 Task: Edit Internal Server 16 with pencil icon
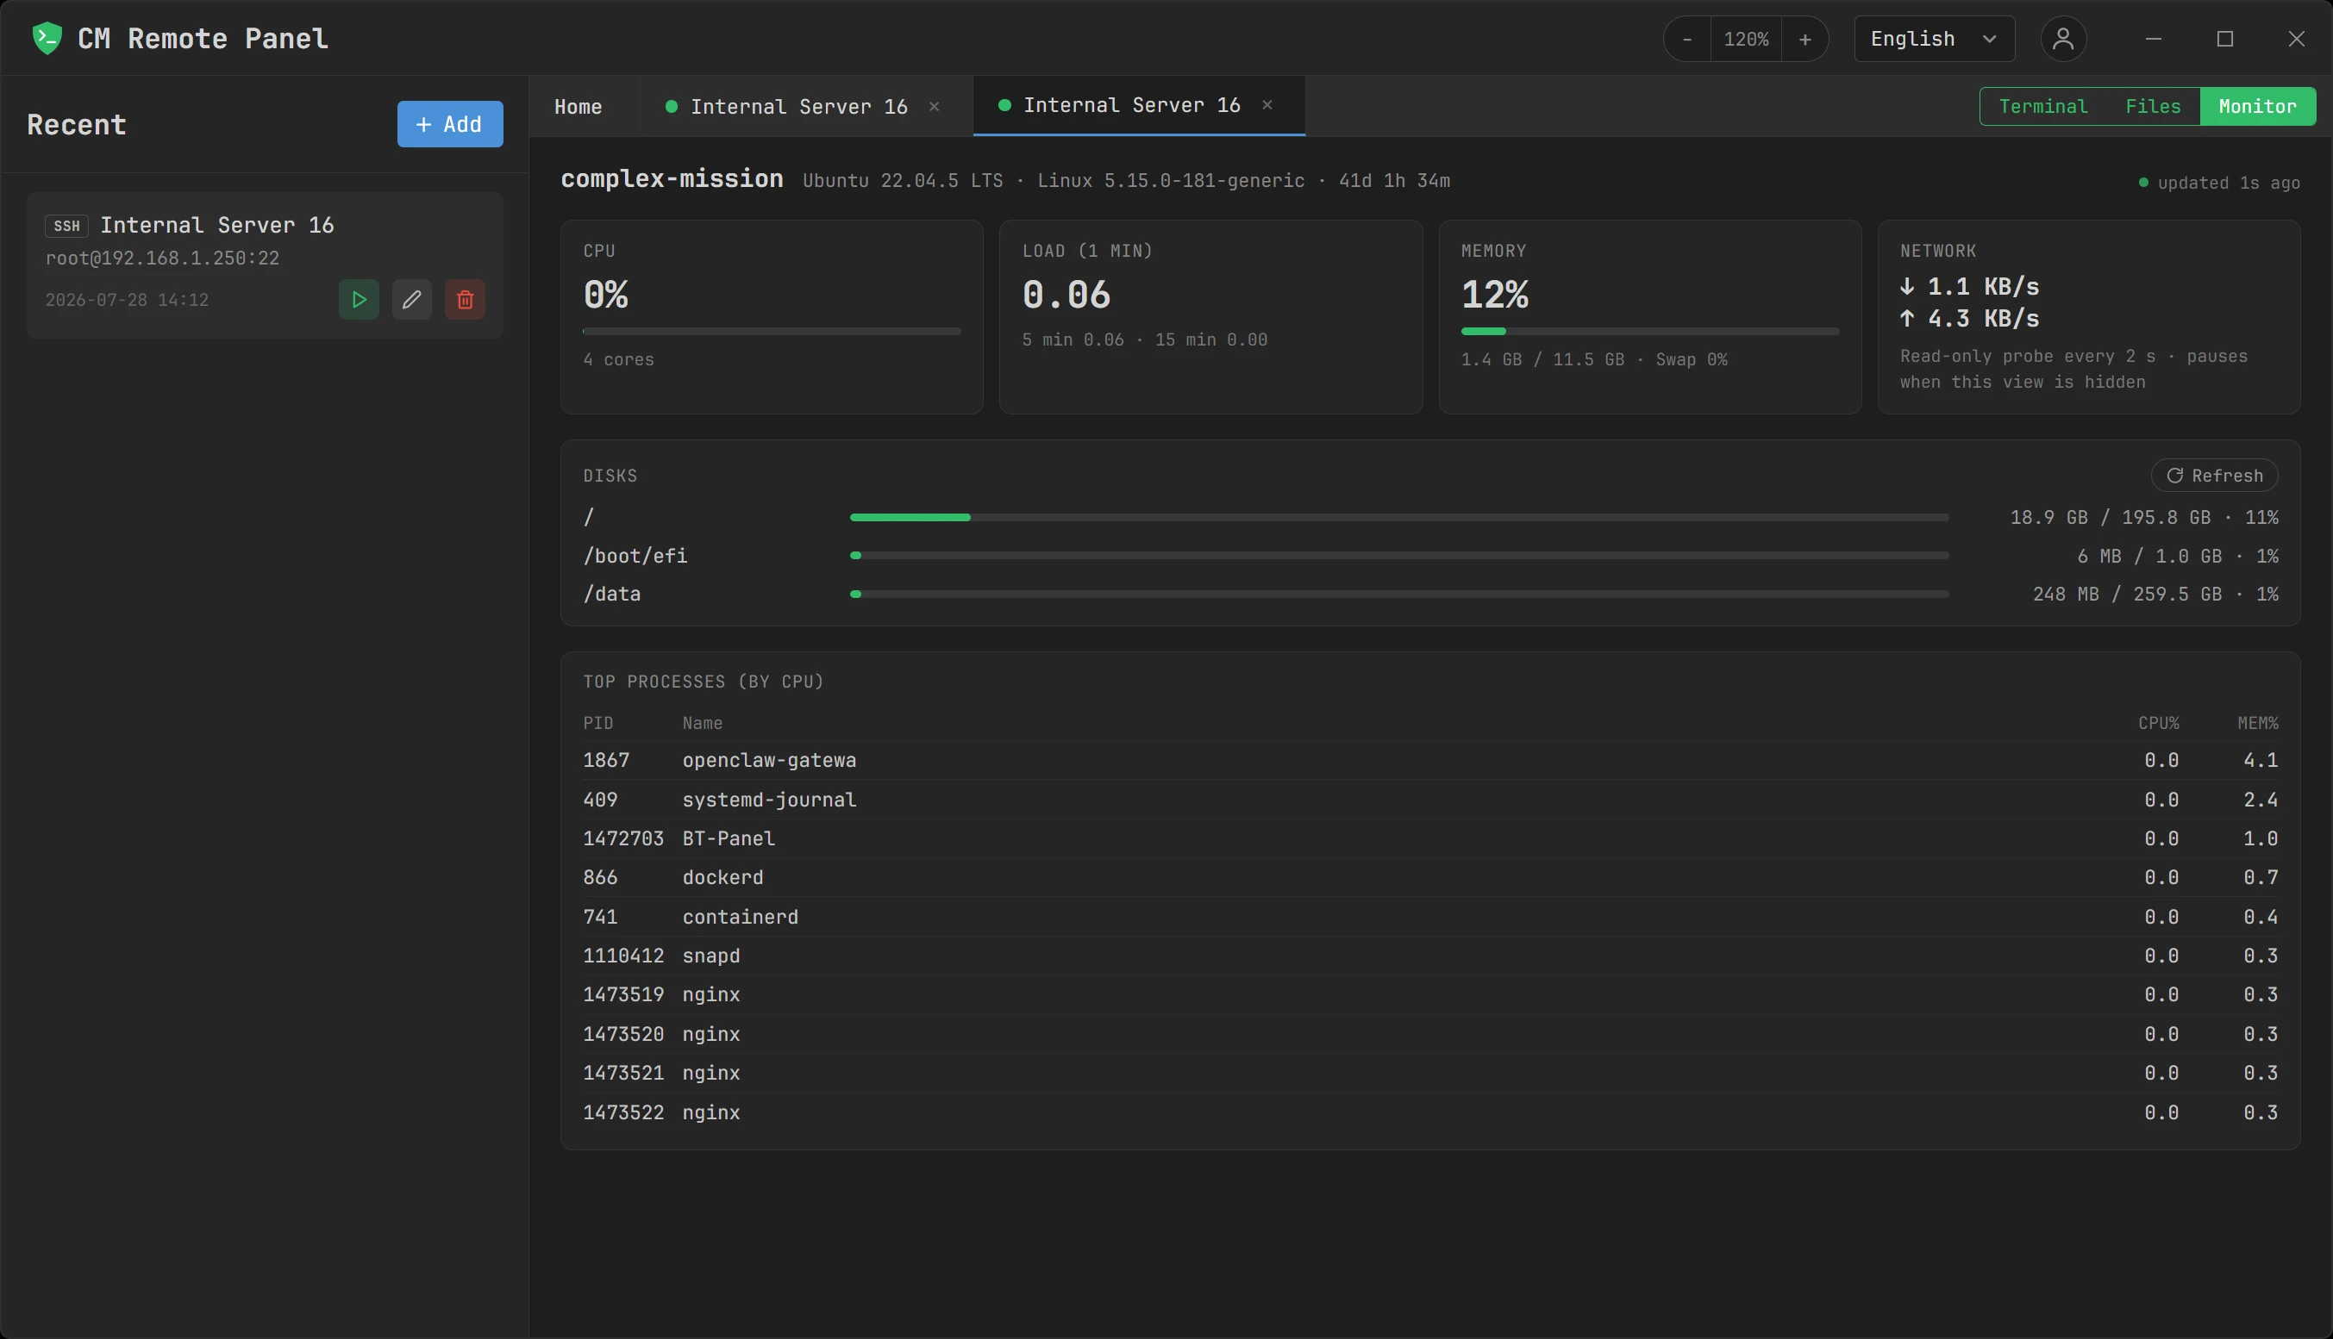pyautogui.click(x=412, y=300)
